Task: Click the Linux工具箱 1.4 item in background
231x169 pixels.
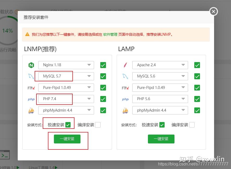Action: pos(43,167)
